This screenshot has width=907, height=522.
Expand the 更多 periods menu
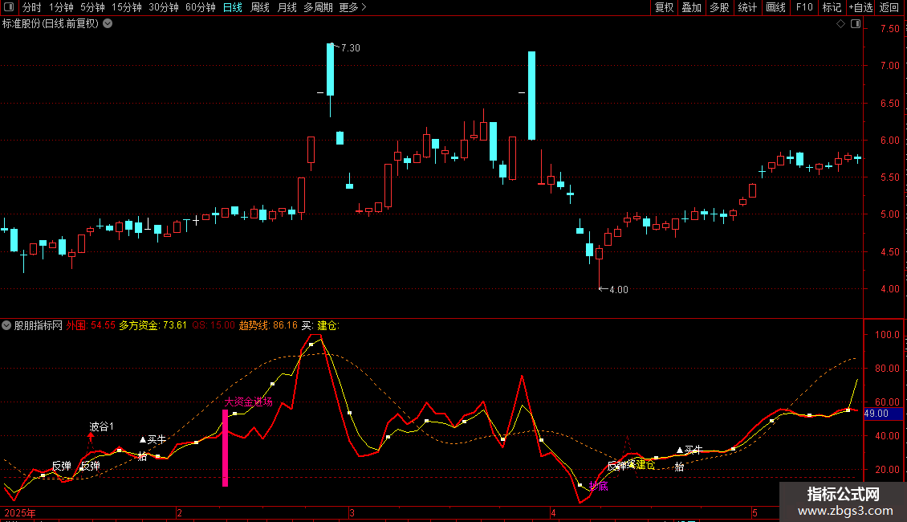coord(353,7)
